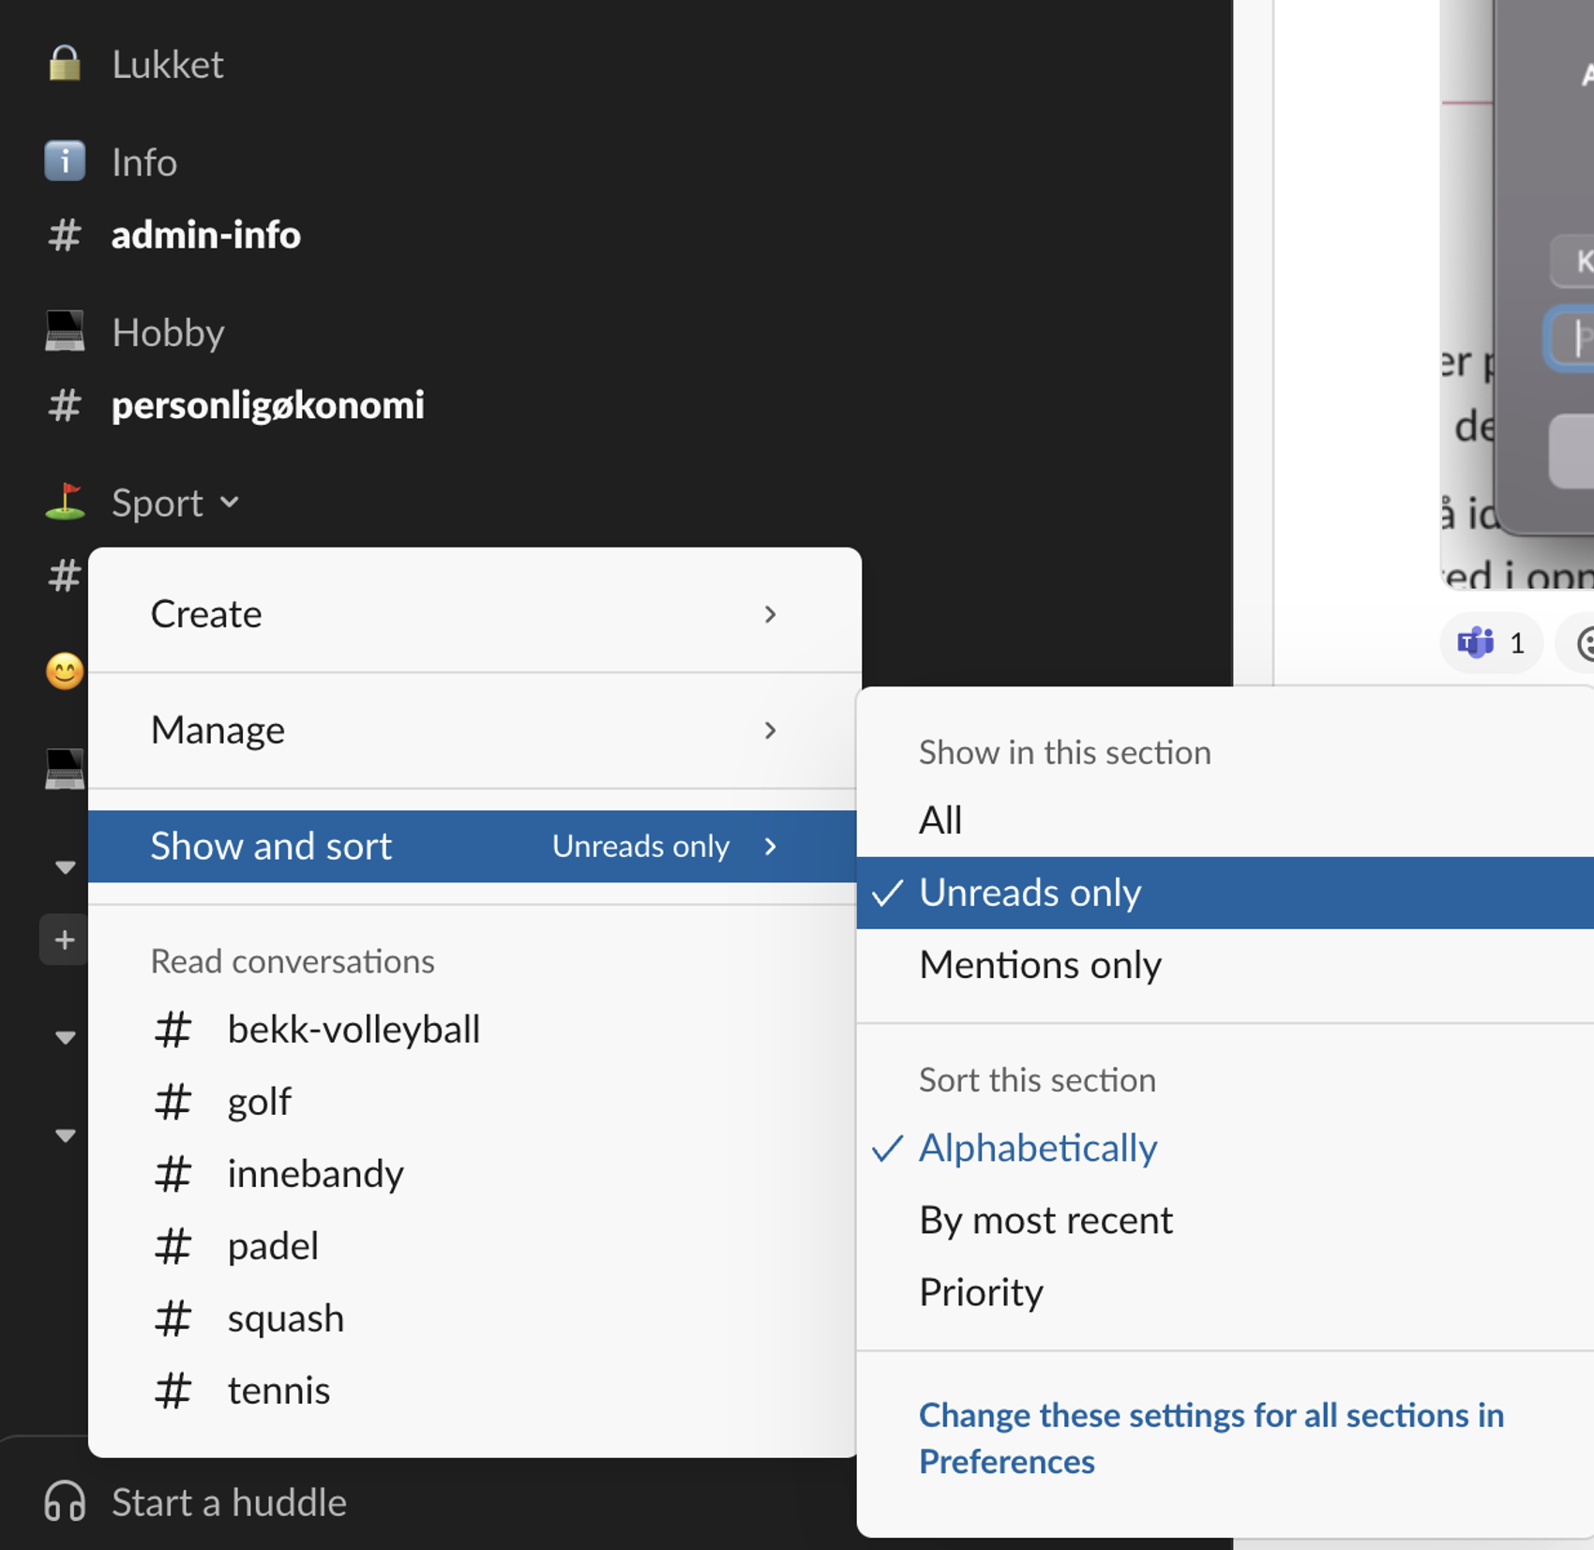This screenshot has height=1550, width=1594.
Task: Open the personligøkonomi channel
Action: click(x=267, y=405)
